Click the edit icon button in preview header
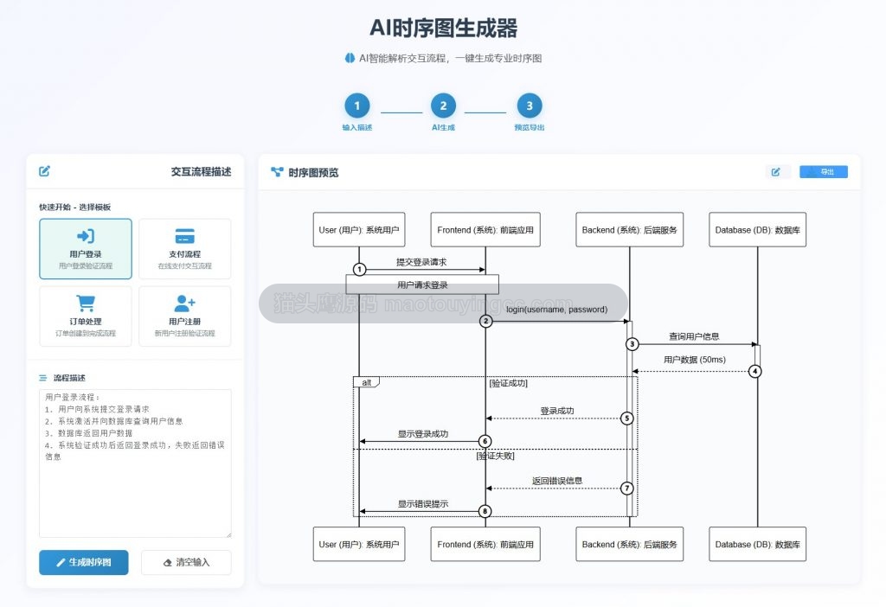The width and height of the screenshot is (886, 607). (x=776, y=172)
